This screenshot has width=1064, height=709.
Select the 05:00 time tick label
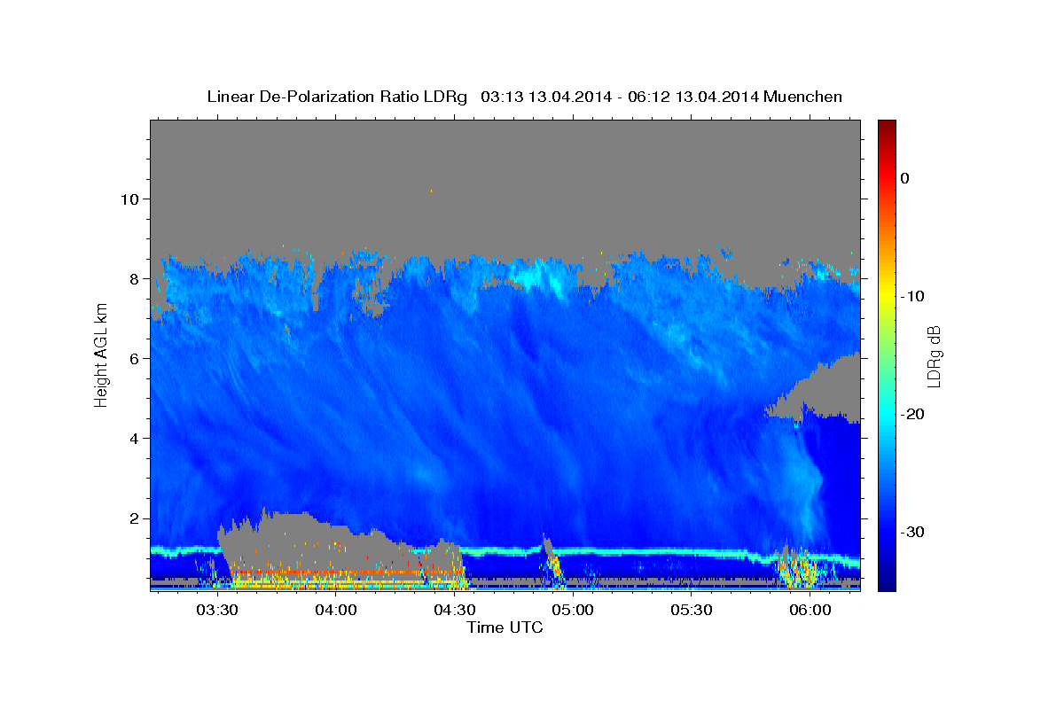(x=573, y=611)
